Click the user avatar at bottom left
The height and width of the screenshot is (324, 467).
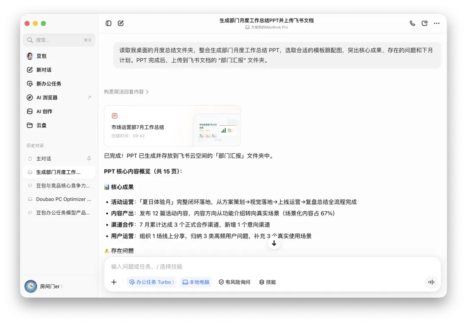(x=31, y=286)
